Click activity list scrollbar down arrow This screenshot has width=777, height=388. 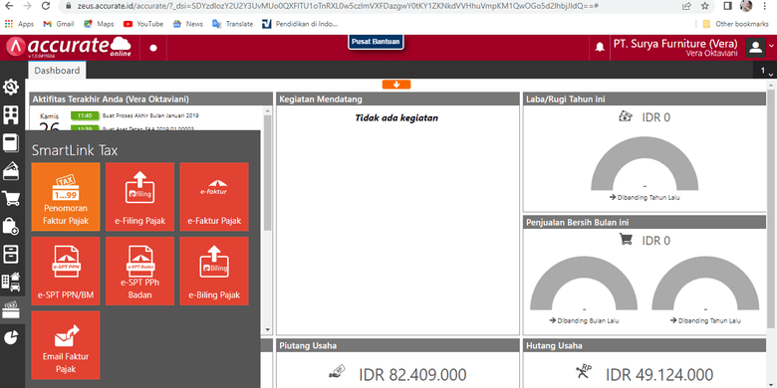[x=268, y=330]
